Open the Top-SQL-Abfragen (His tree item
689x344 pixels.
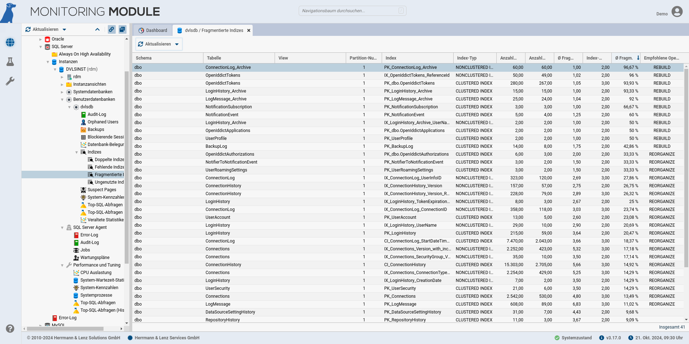point(98,310)
